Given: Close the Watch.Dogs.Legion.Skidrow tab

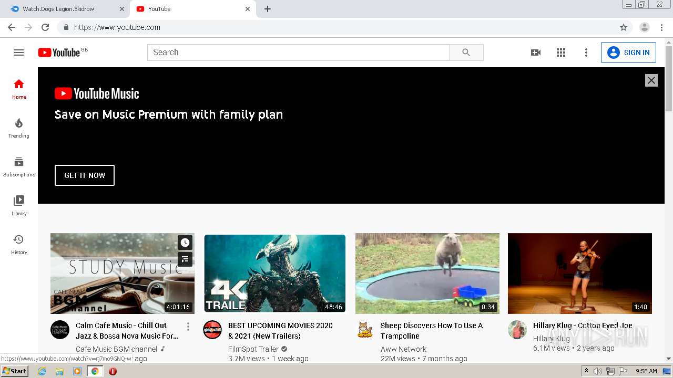Looking at the screenshot, I should (x=122, y=9).
